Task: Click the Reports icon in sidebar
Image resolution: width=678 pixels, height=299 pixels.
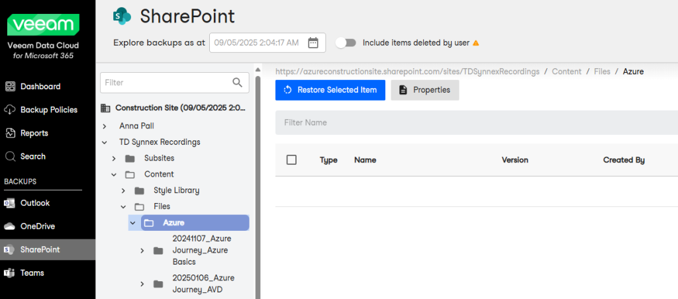Action: pos(10,133)
